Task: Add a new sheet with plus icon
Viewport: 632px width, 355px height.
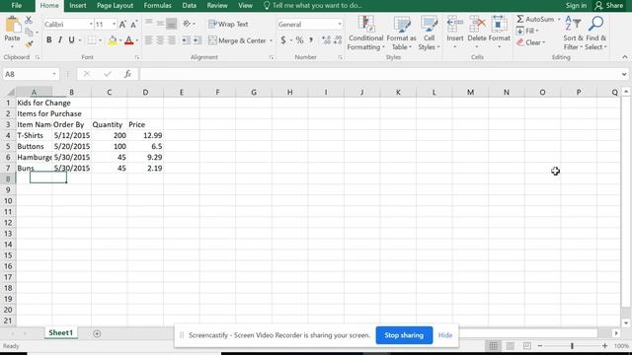Action: point(97,333)
